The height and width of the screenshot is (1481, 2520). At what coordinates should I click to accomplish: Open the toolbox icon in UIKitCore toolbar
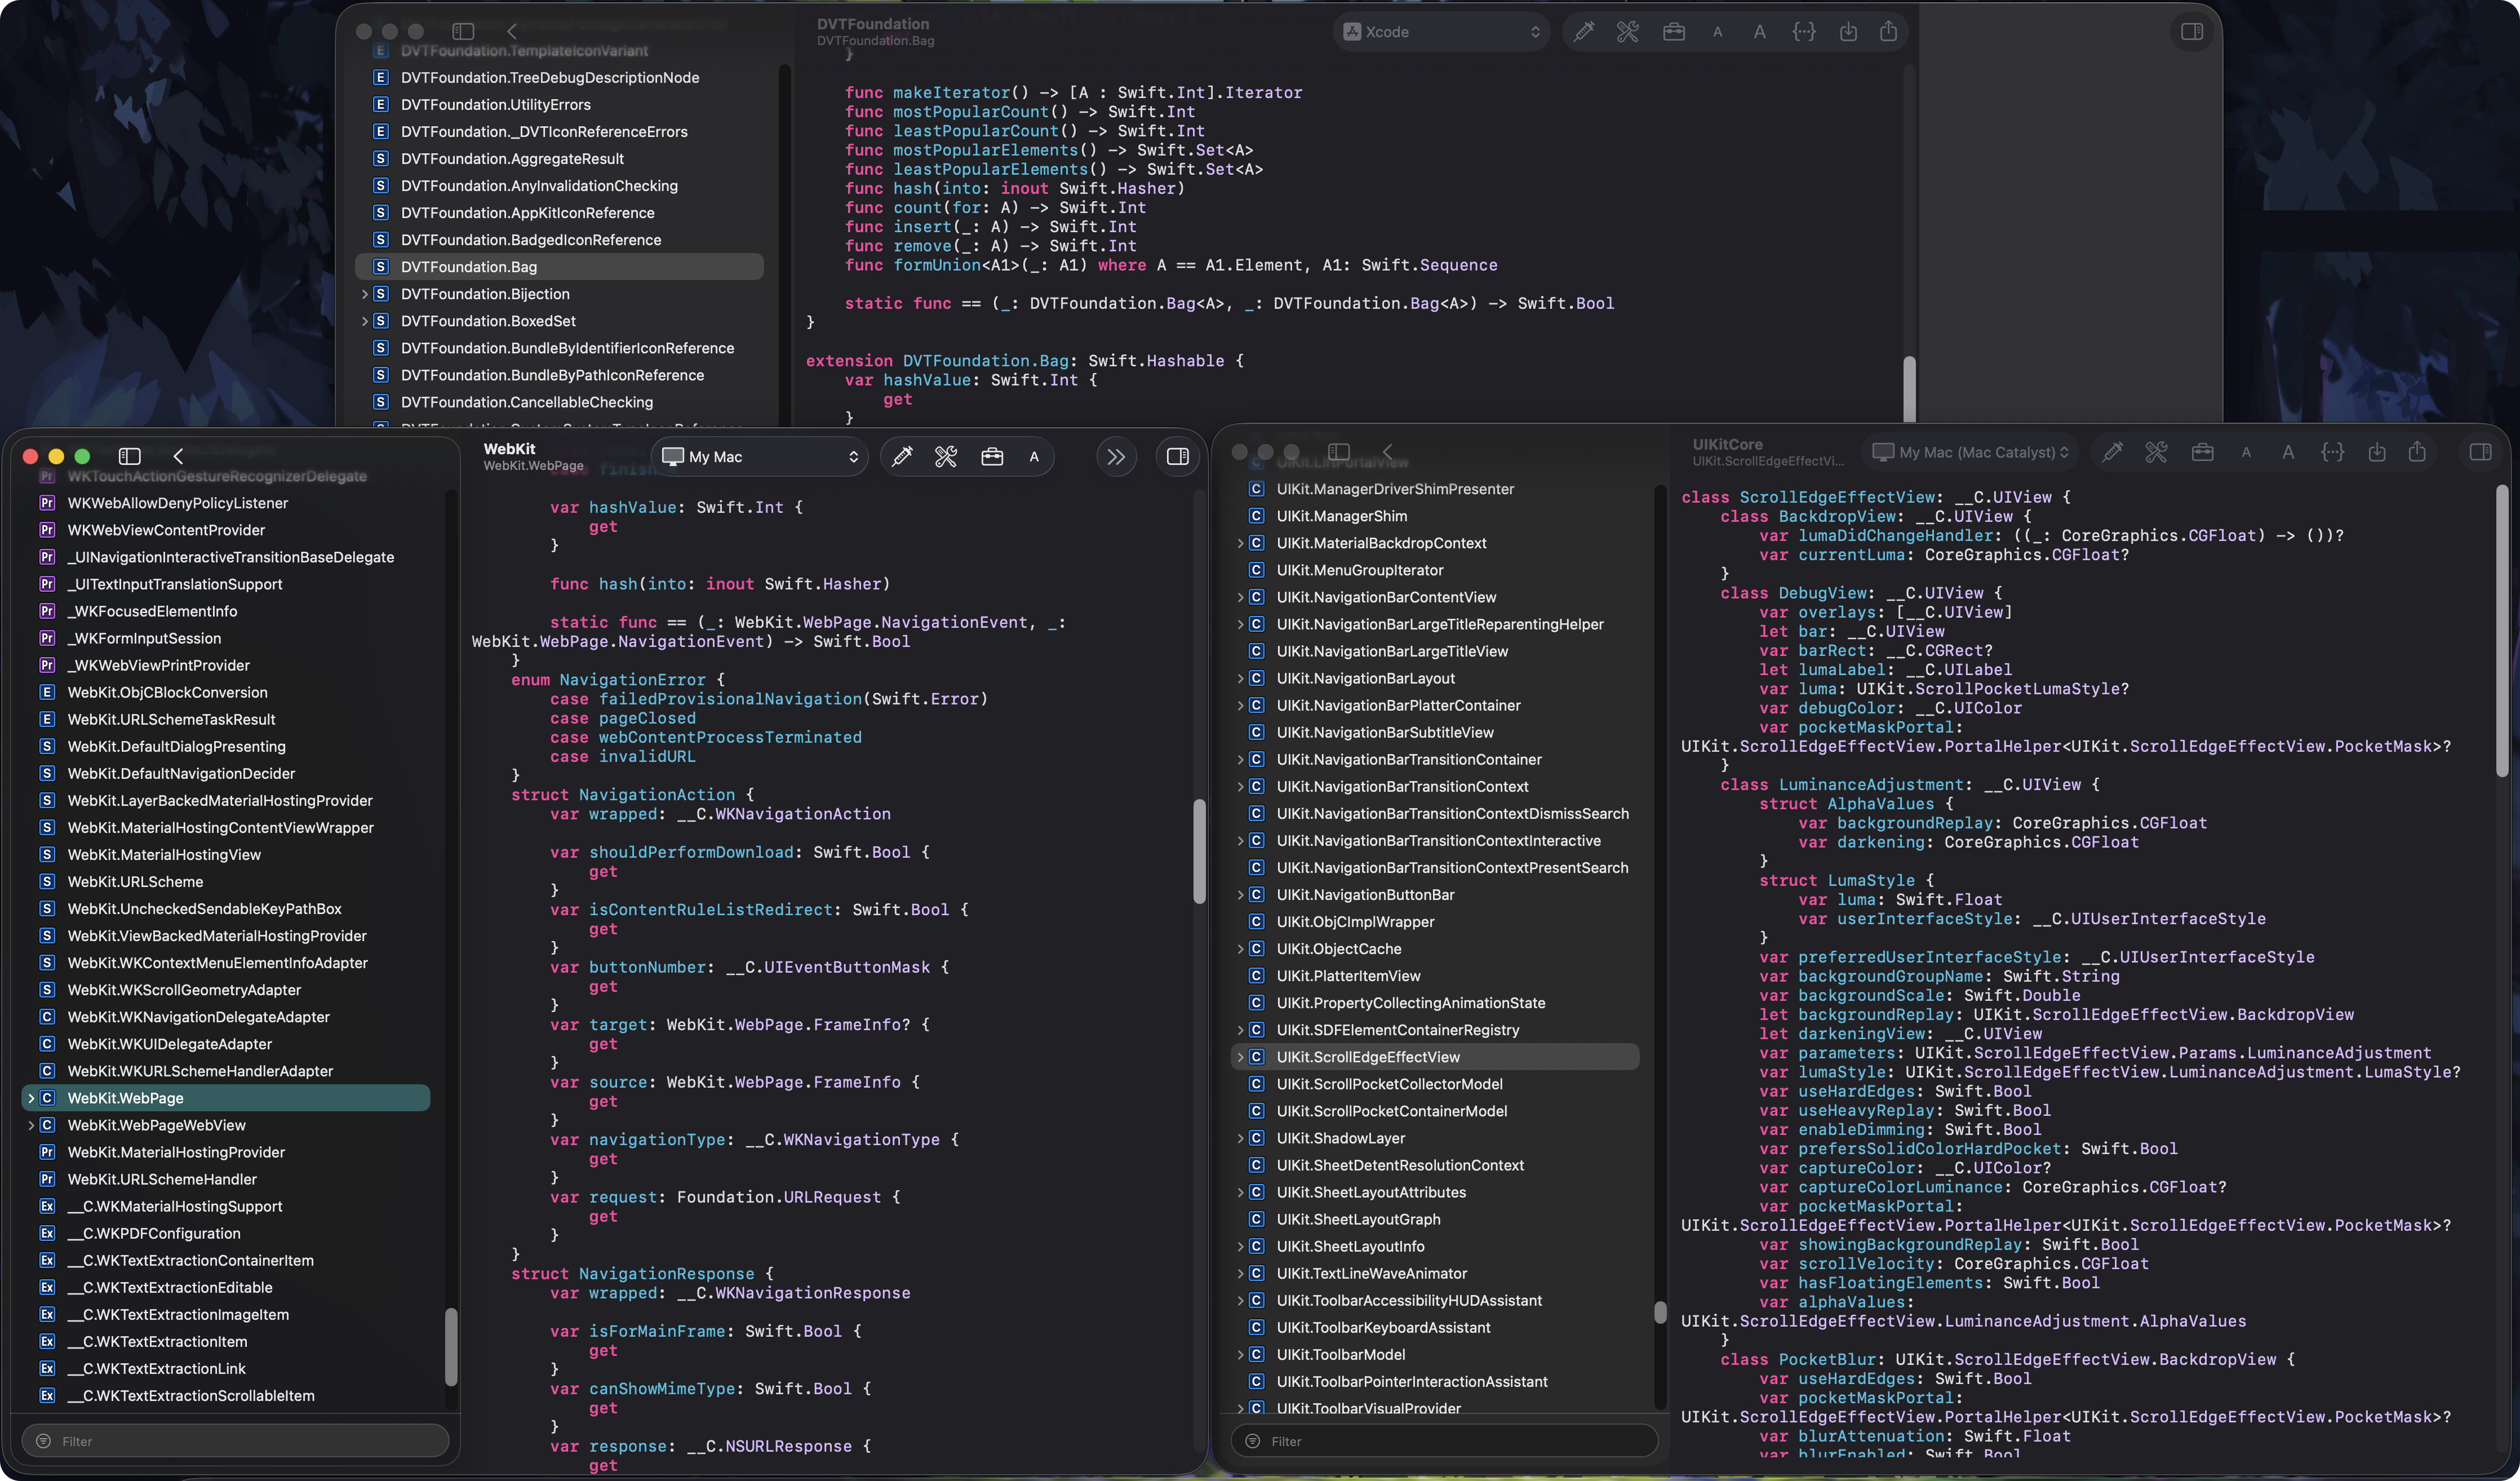click(x=2202, y=452)
